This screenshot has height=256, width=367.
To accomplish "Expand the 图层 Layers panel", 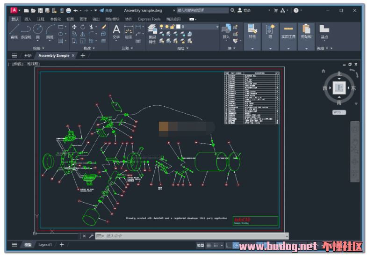I will click(183, 48).
